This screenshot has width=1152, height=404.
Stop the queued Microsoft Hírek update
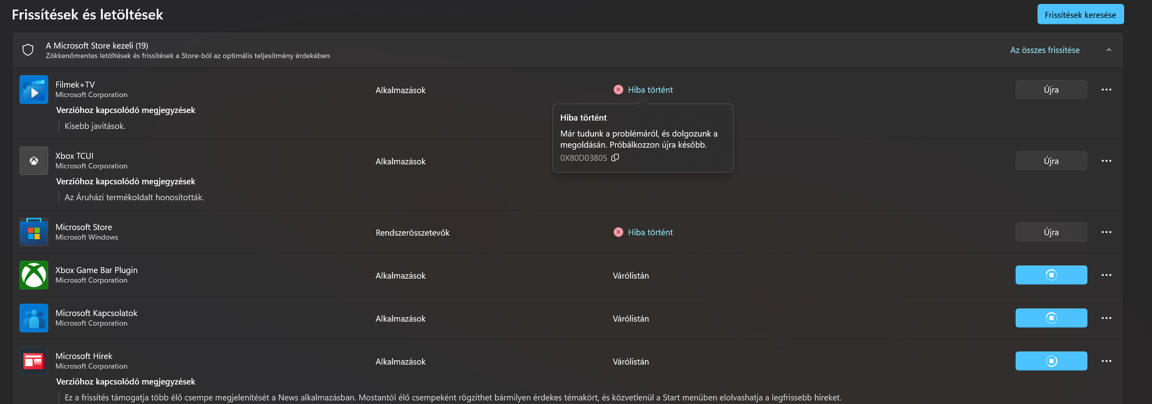coord(1051,361)
